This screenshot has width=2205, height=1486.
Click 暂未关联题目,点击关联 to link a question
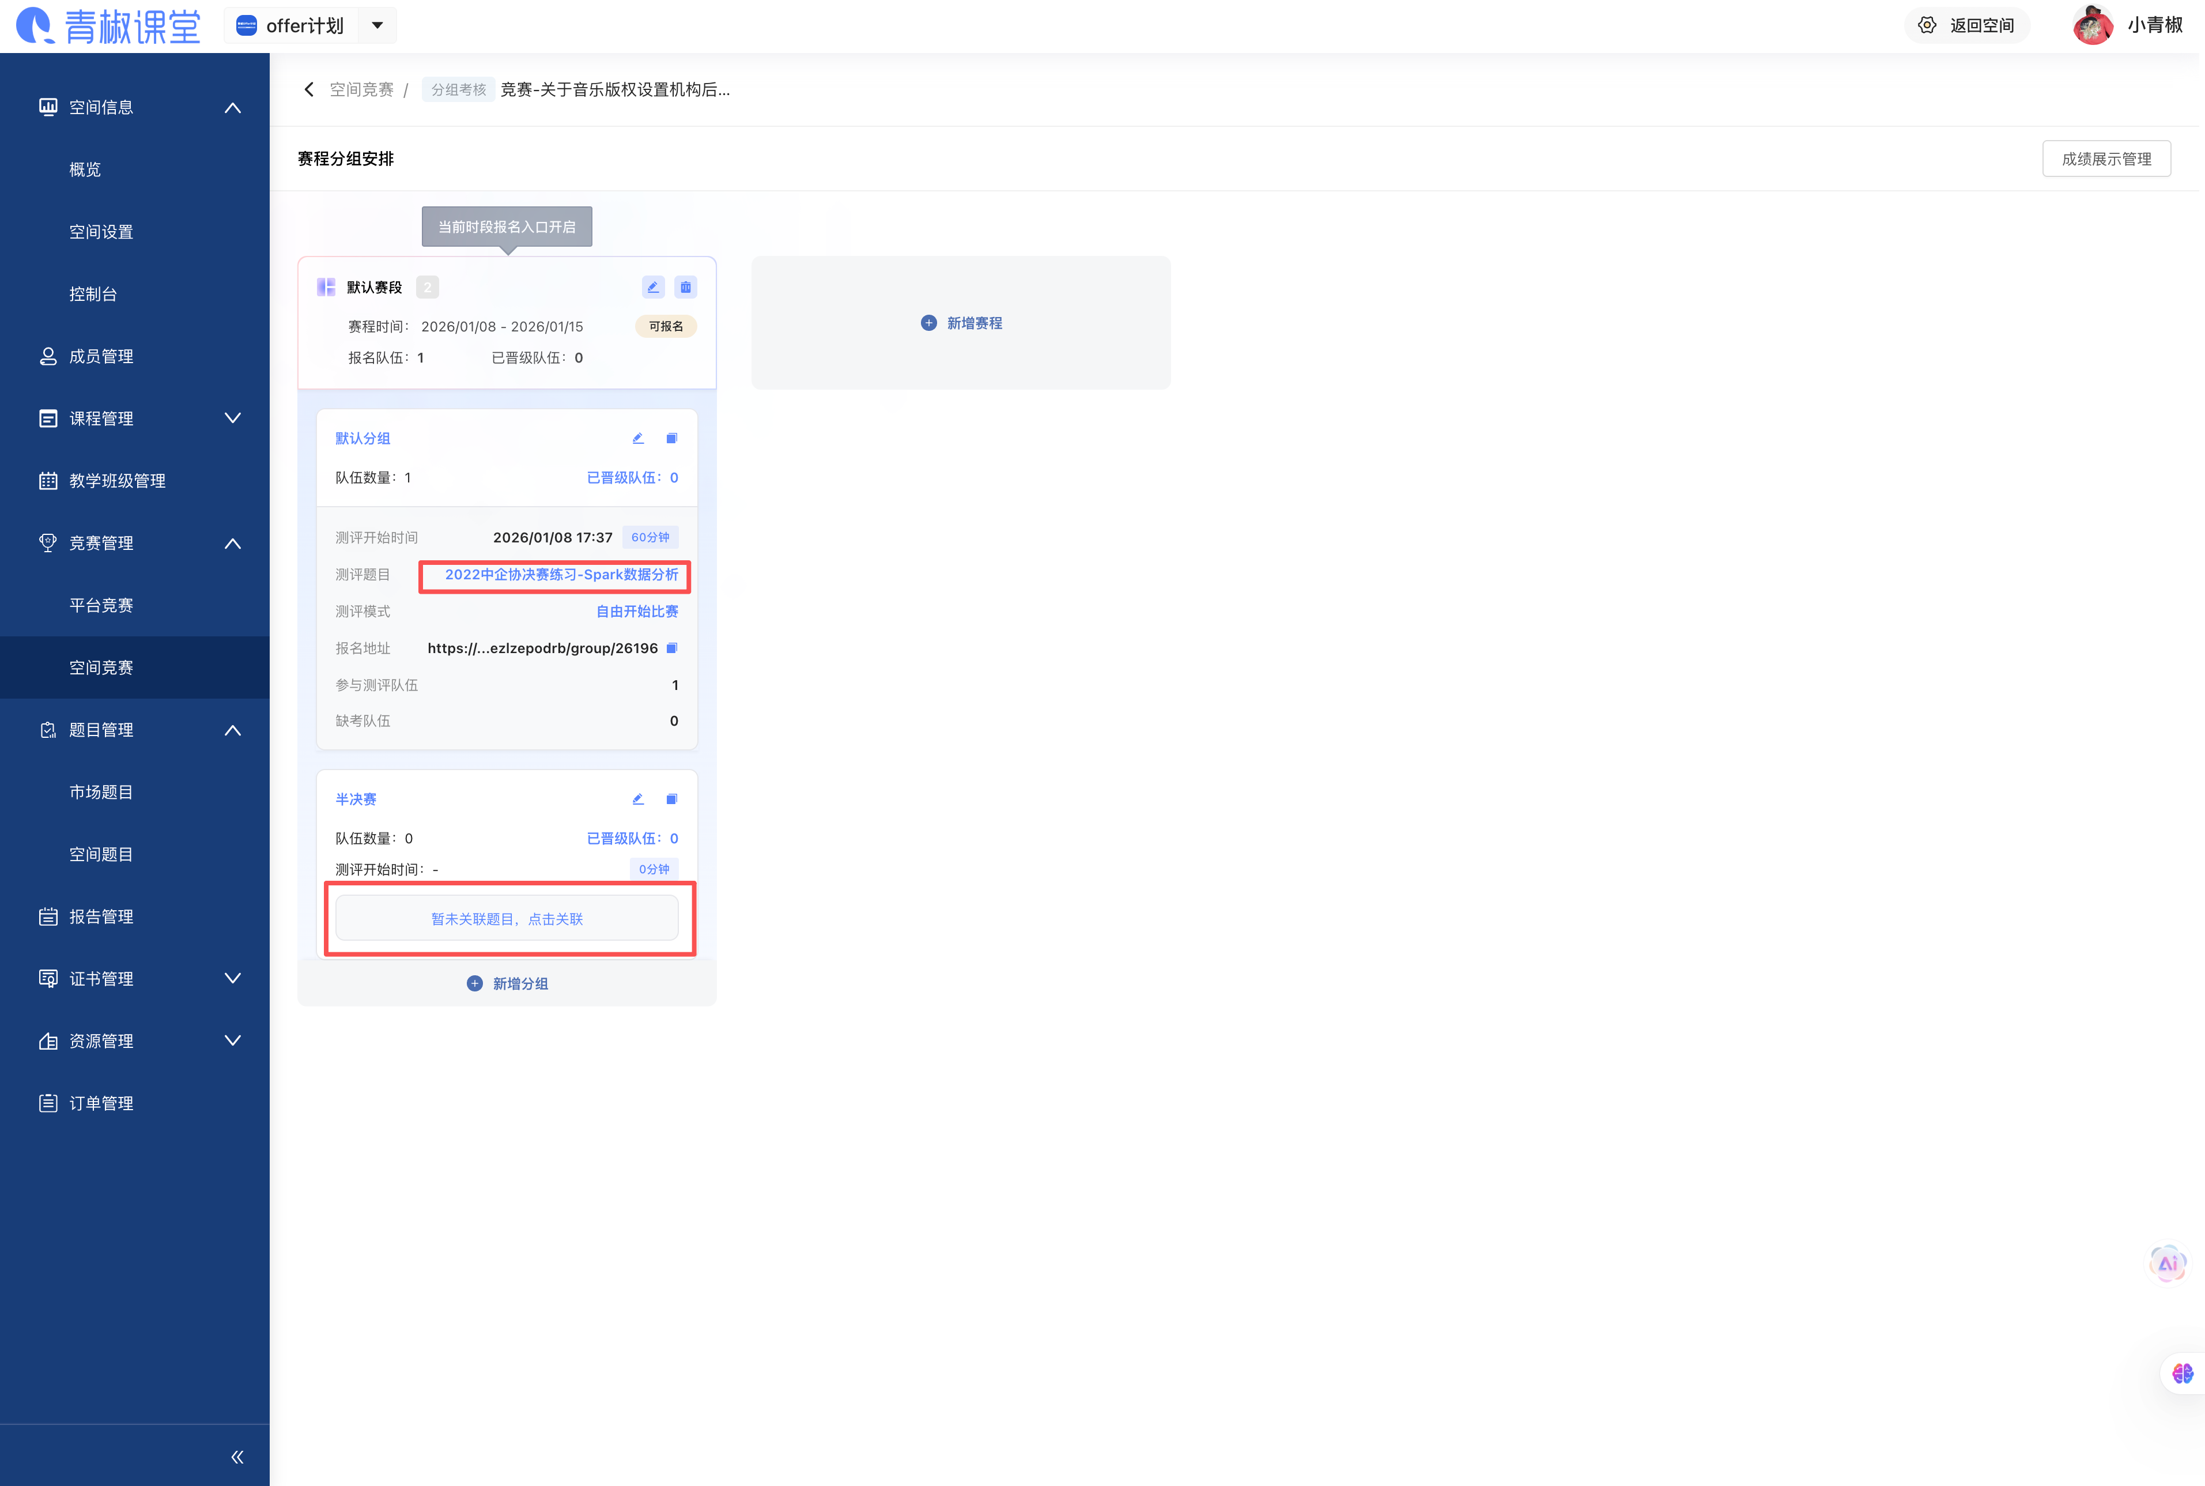click(x=507, y=918)
